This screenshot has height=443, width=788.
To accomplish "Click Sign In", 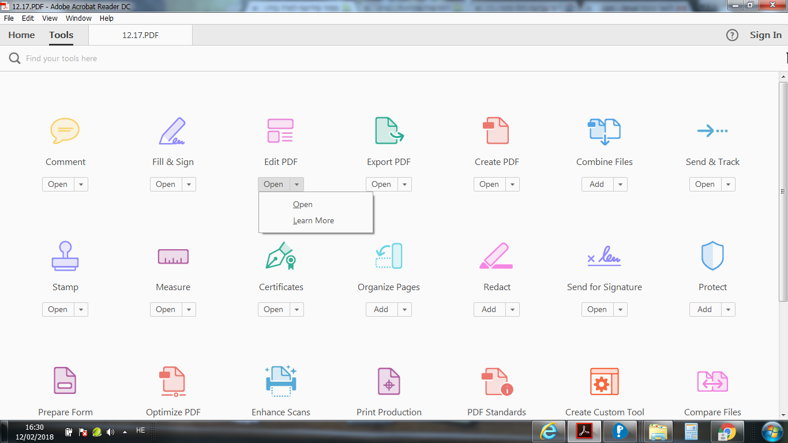I will click(x=766, y=35).
